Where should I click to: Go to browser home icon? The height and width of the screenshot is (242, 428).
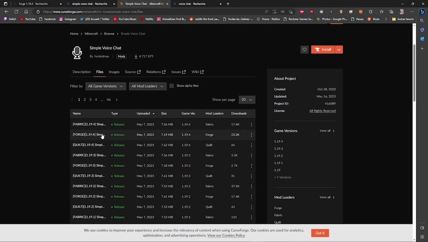[x=26, y=11]
